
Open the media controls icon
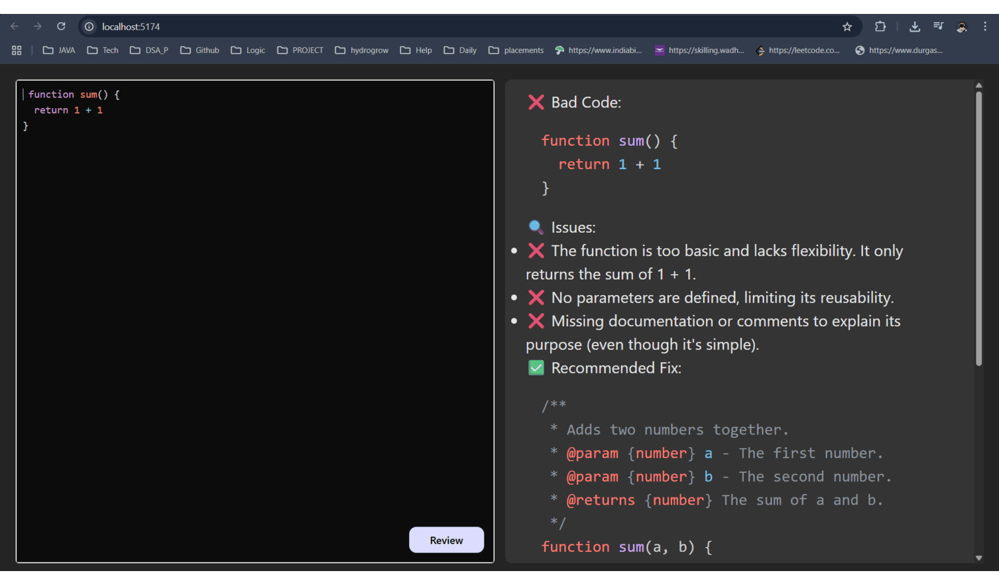[x=938, y=27]
